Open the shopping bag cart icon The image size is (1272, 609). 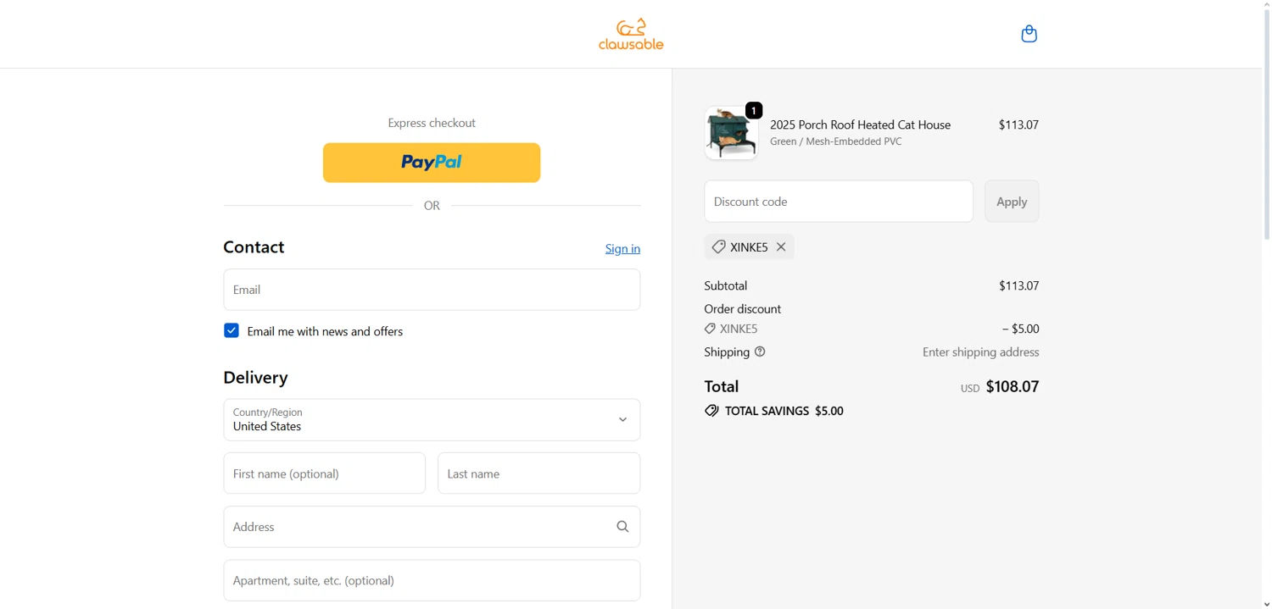click(x=1029, y=34)
